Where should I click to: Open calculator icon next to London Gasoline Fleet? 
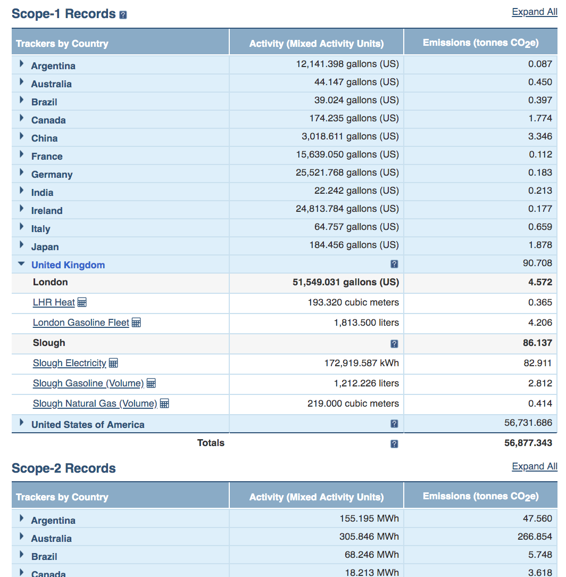(136, 323)
